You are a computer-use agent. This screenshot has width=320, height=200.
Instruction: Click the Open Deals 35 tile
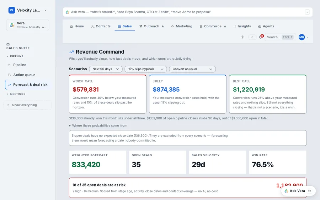click(158, 162)
